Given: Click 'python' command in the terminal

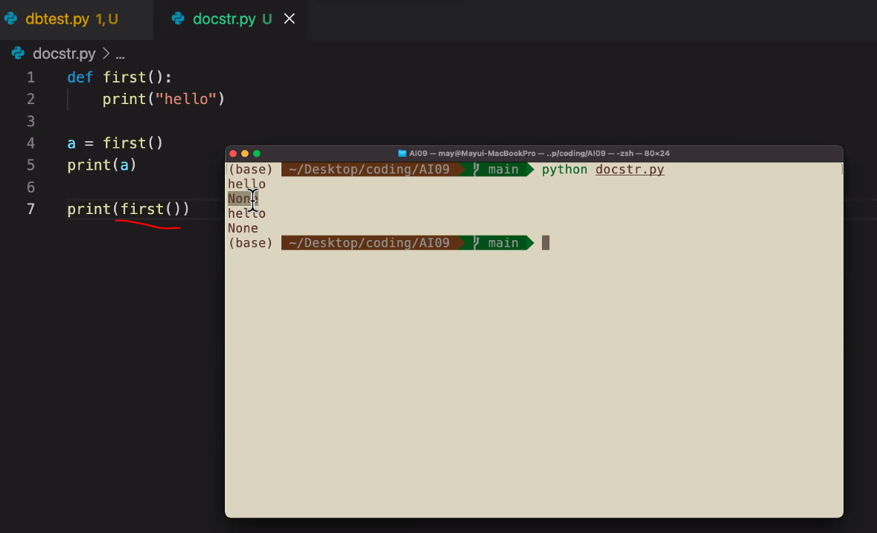Looking at the screenshot, I should 564,169.
